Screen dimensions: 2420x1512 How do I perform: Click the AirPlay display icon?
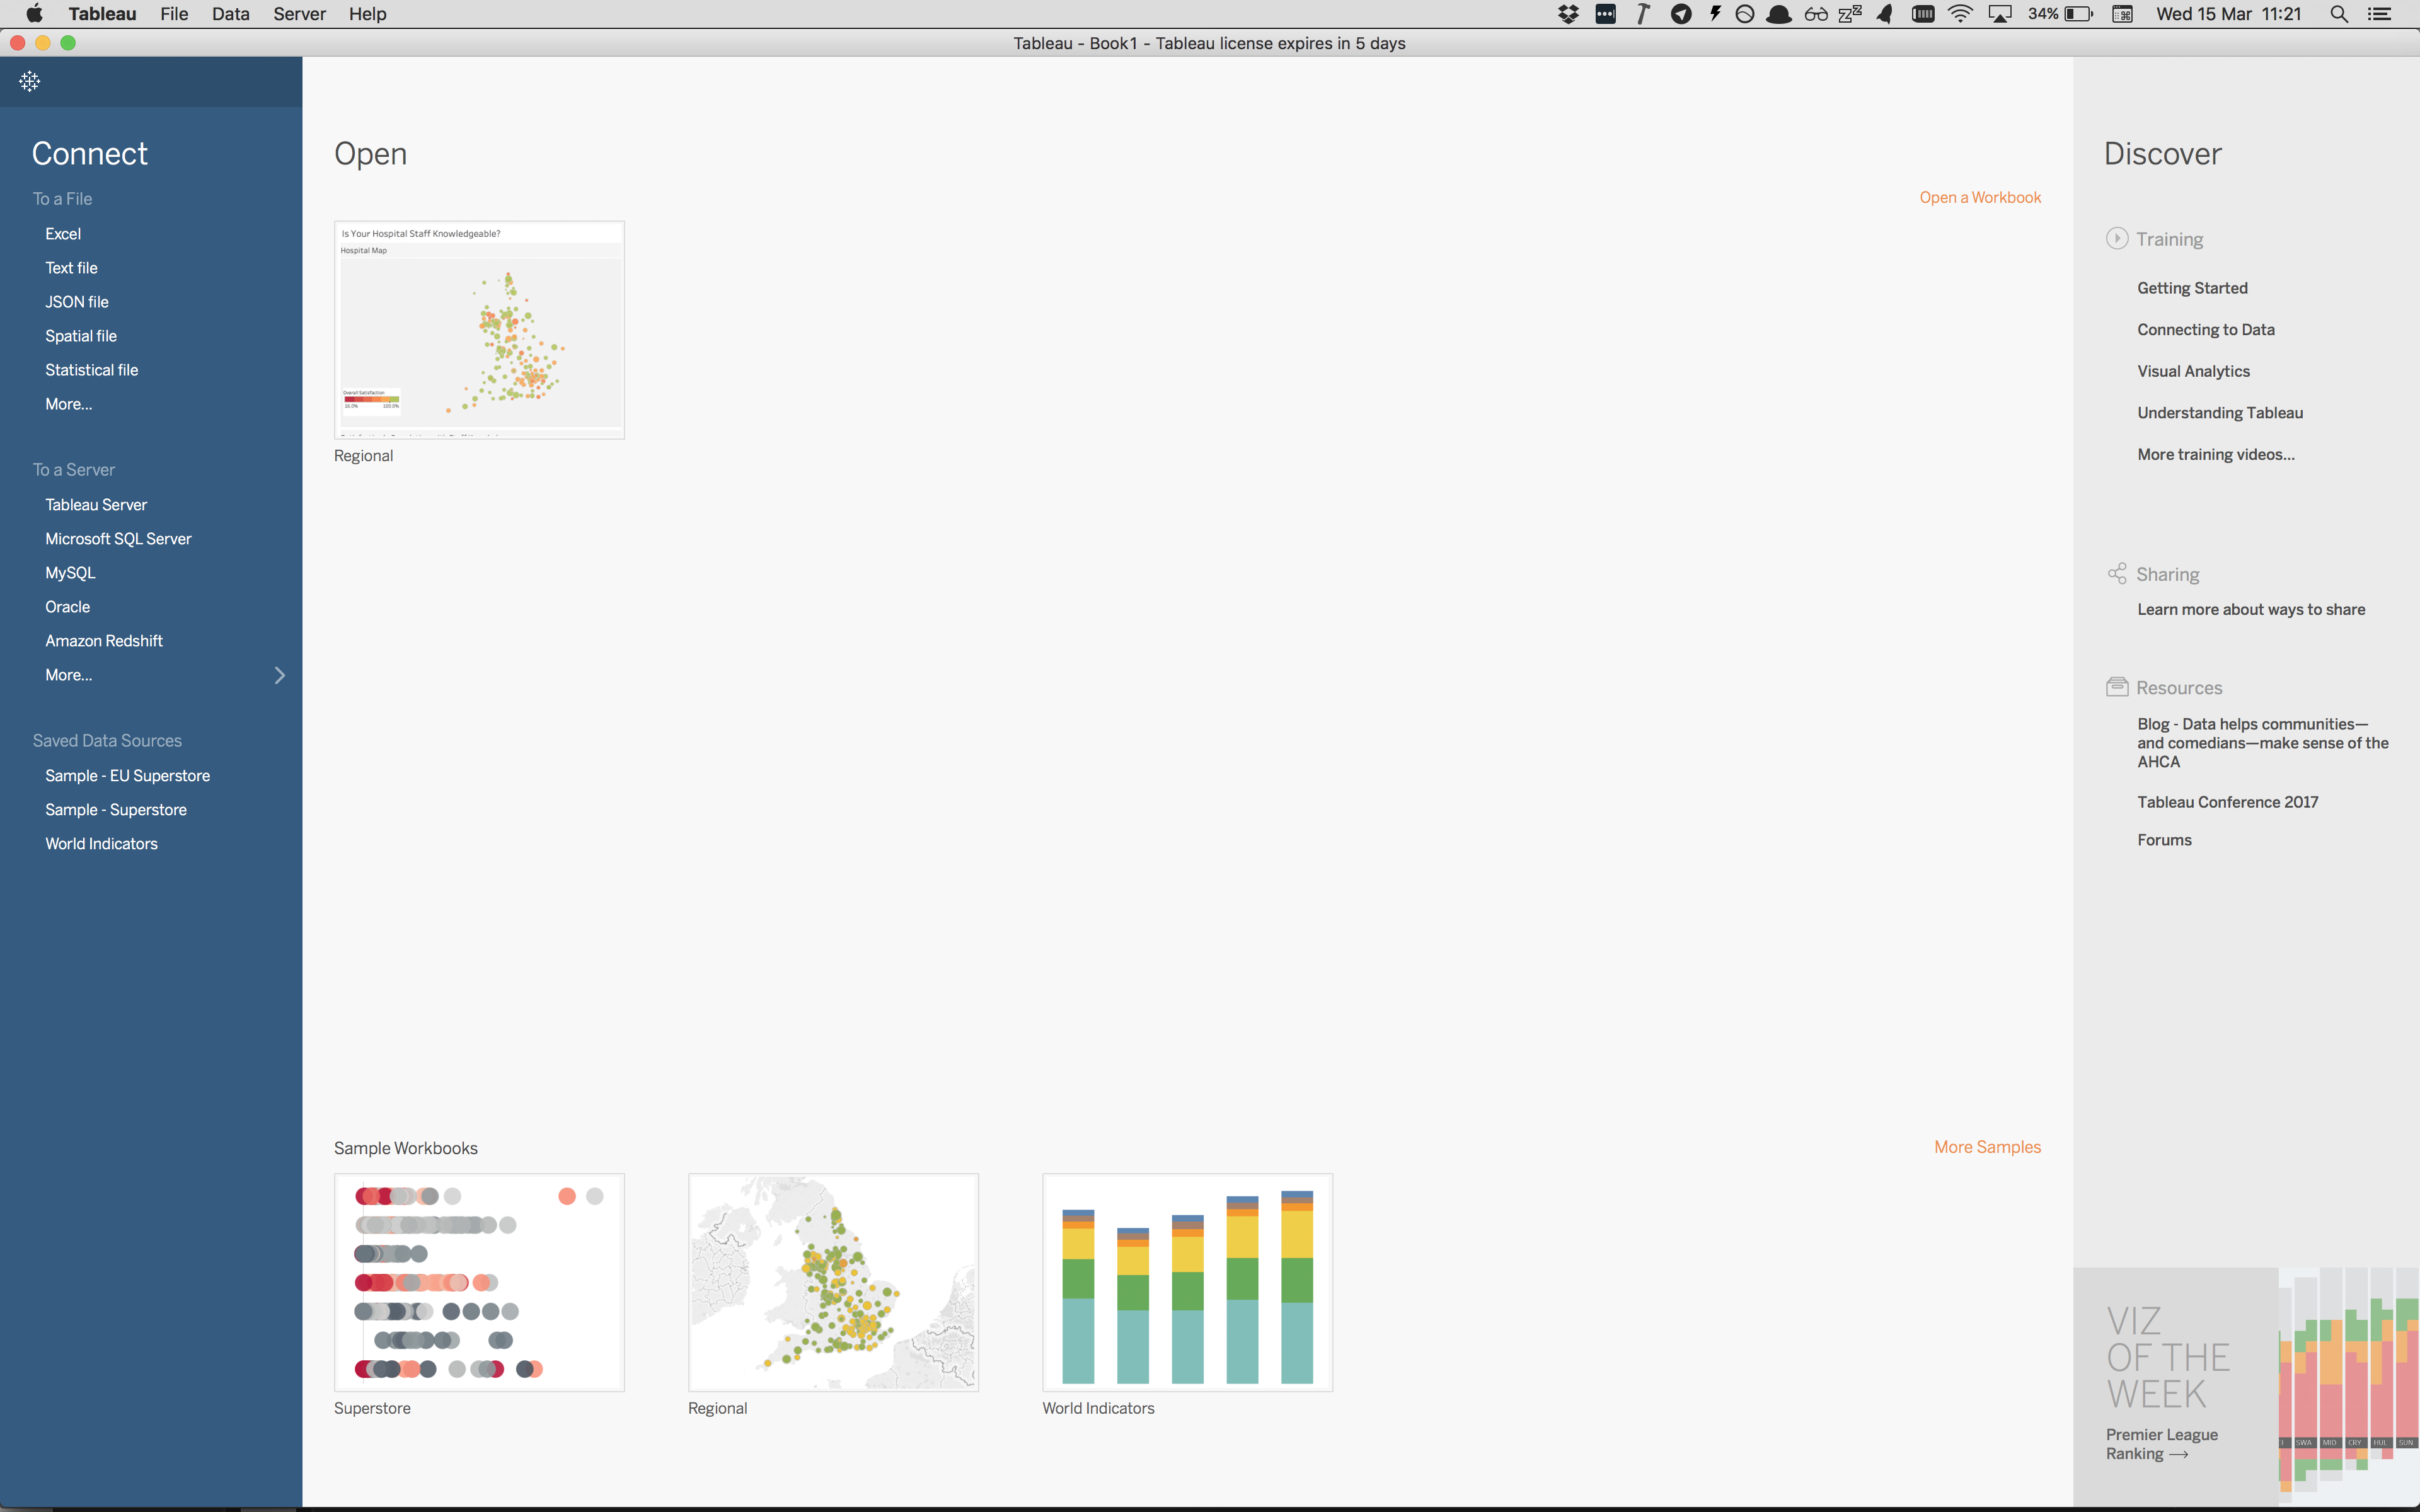coord(2000,14)
